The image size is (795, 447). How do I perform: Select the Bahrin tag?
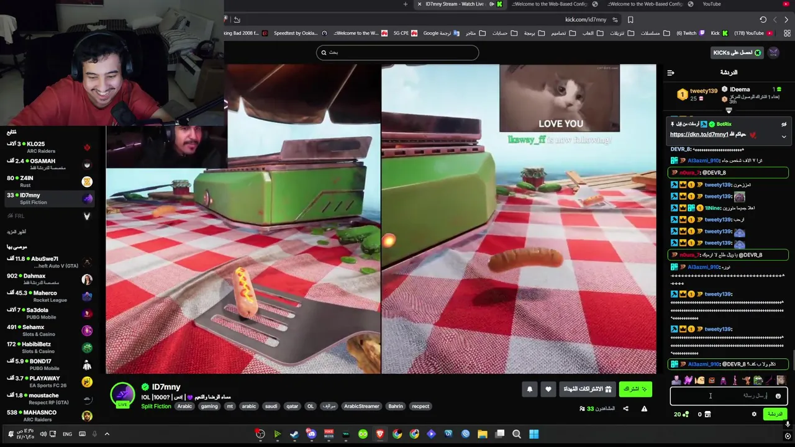pos(396,407)
